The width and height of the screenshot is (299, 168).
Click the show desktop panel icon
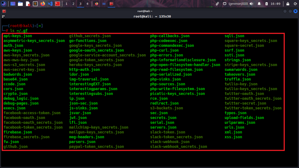click(x=13, y=4)
